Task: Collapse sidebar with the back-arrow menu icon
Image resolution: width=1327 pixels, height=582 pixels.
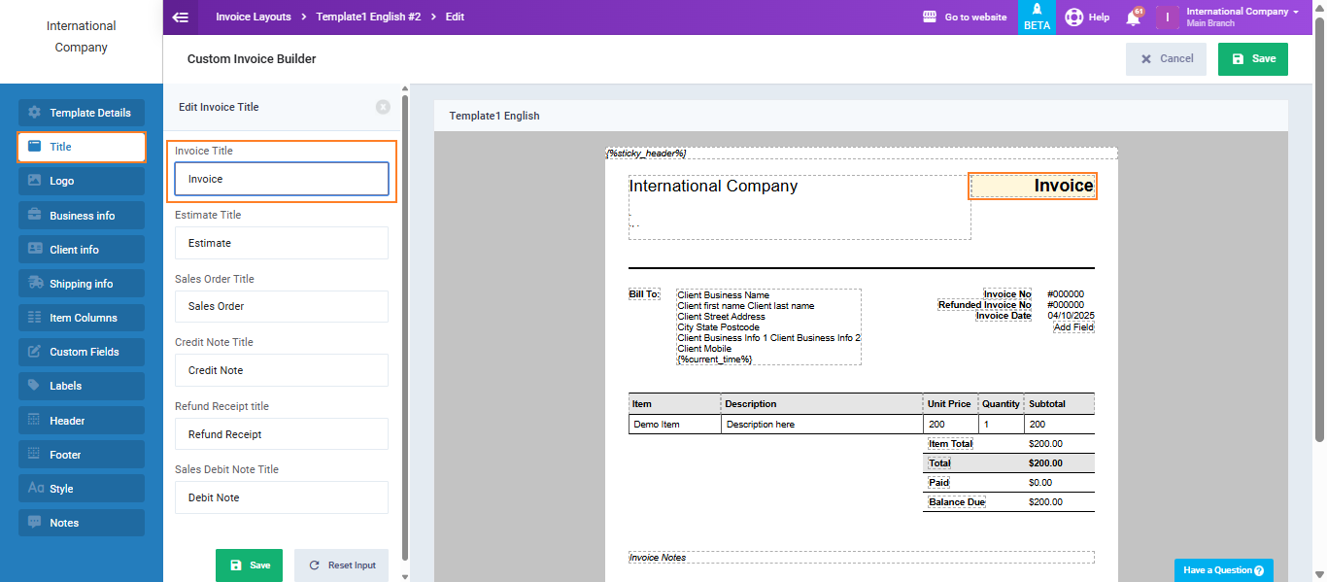Action: [x=180, y=17]
